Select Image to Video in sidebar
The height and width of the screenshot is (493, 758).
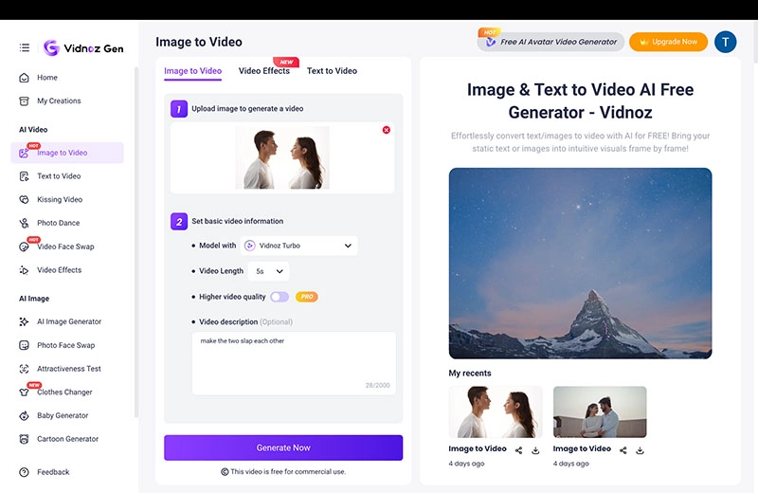click(66, 153)
